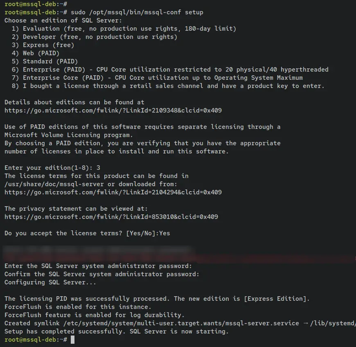Click the Enterprise Core (PAID) option line

157,78
